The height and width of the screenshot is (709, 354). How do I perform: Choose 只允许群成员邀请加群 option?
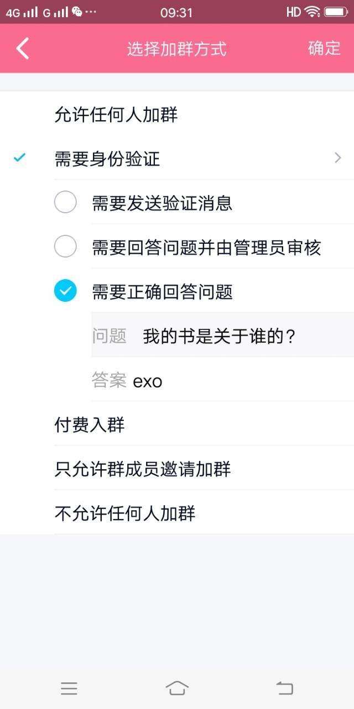pos(177,469)
